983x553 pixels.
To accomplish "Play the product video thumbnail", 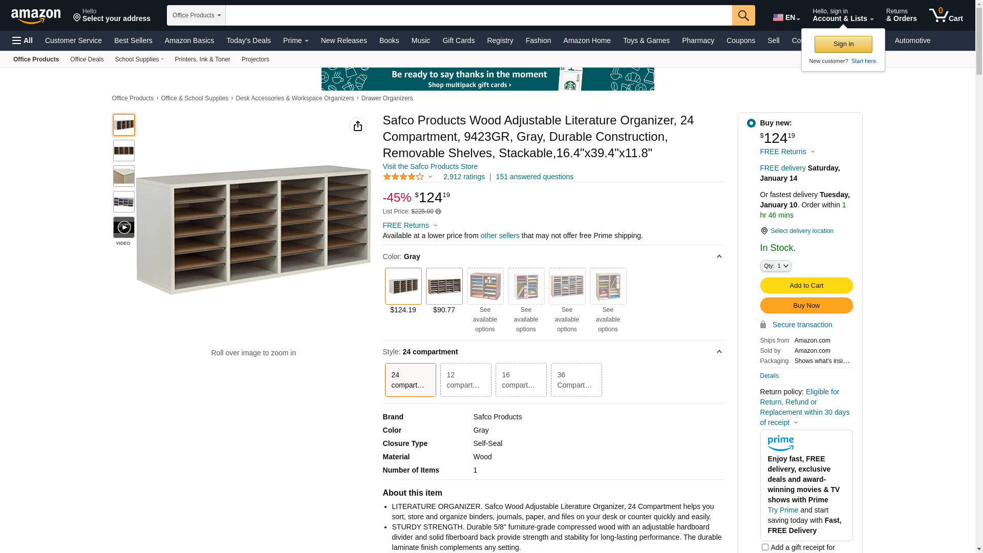I will click(124, 227).
